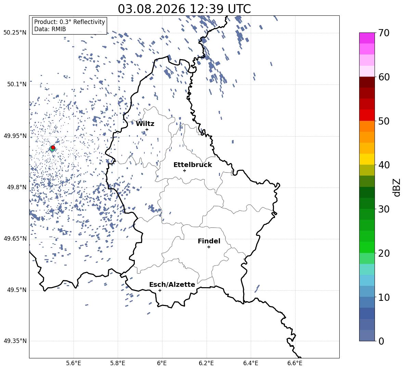Select the Ettelbruck city label
Image resolution: width=405 pixels, height=370 pixels.
[x=193, y=165]
